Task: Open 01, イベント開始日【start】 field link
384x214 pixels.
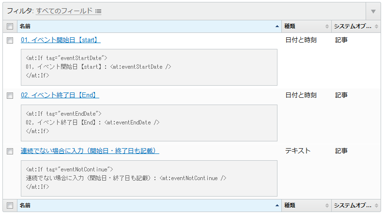Action: tap(61, 40)
